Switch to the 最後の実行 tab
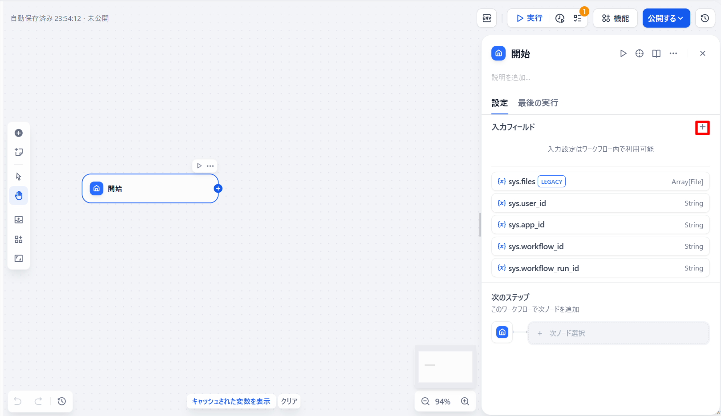721x416 pixels. point(538,103)
